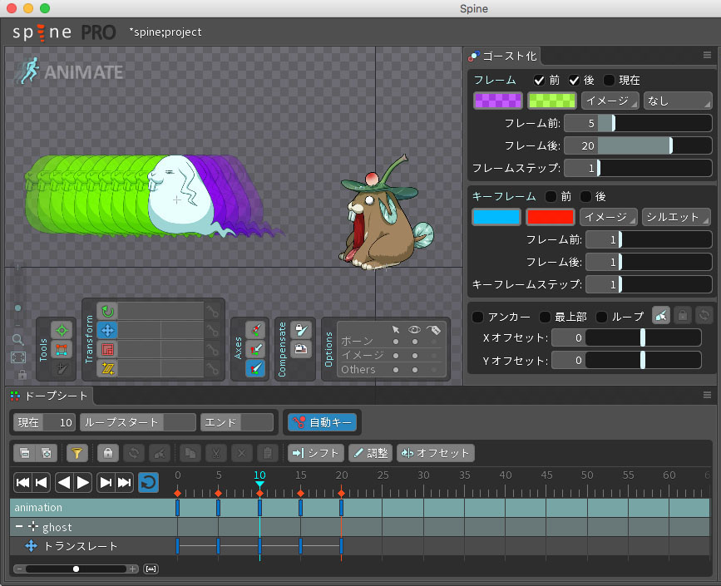The image size is (721, 586).
Task: Click the expand all dopesheet rows icon
Action: coord(47,453)
